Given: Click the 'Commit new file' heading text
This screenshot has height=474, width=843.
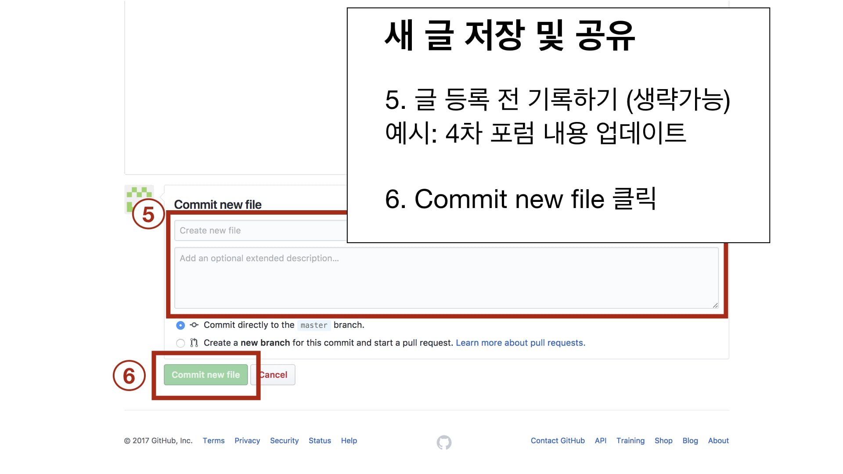Looking at the screenshot, I should (x=218, y=205).
